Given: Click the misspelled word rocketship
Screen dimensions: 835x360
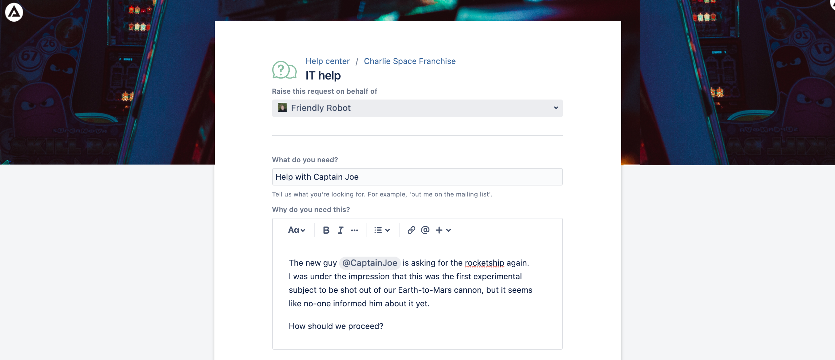Looking at the screenshot, I should 484,263.
